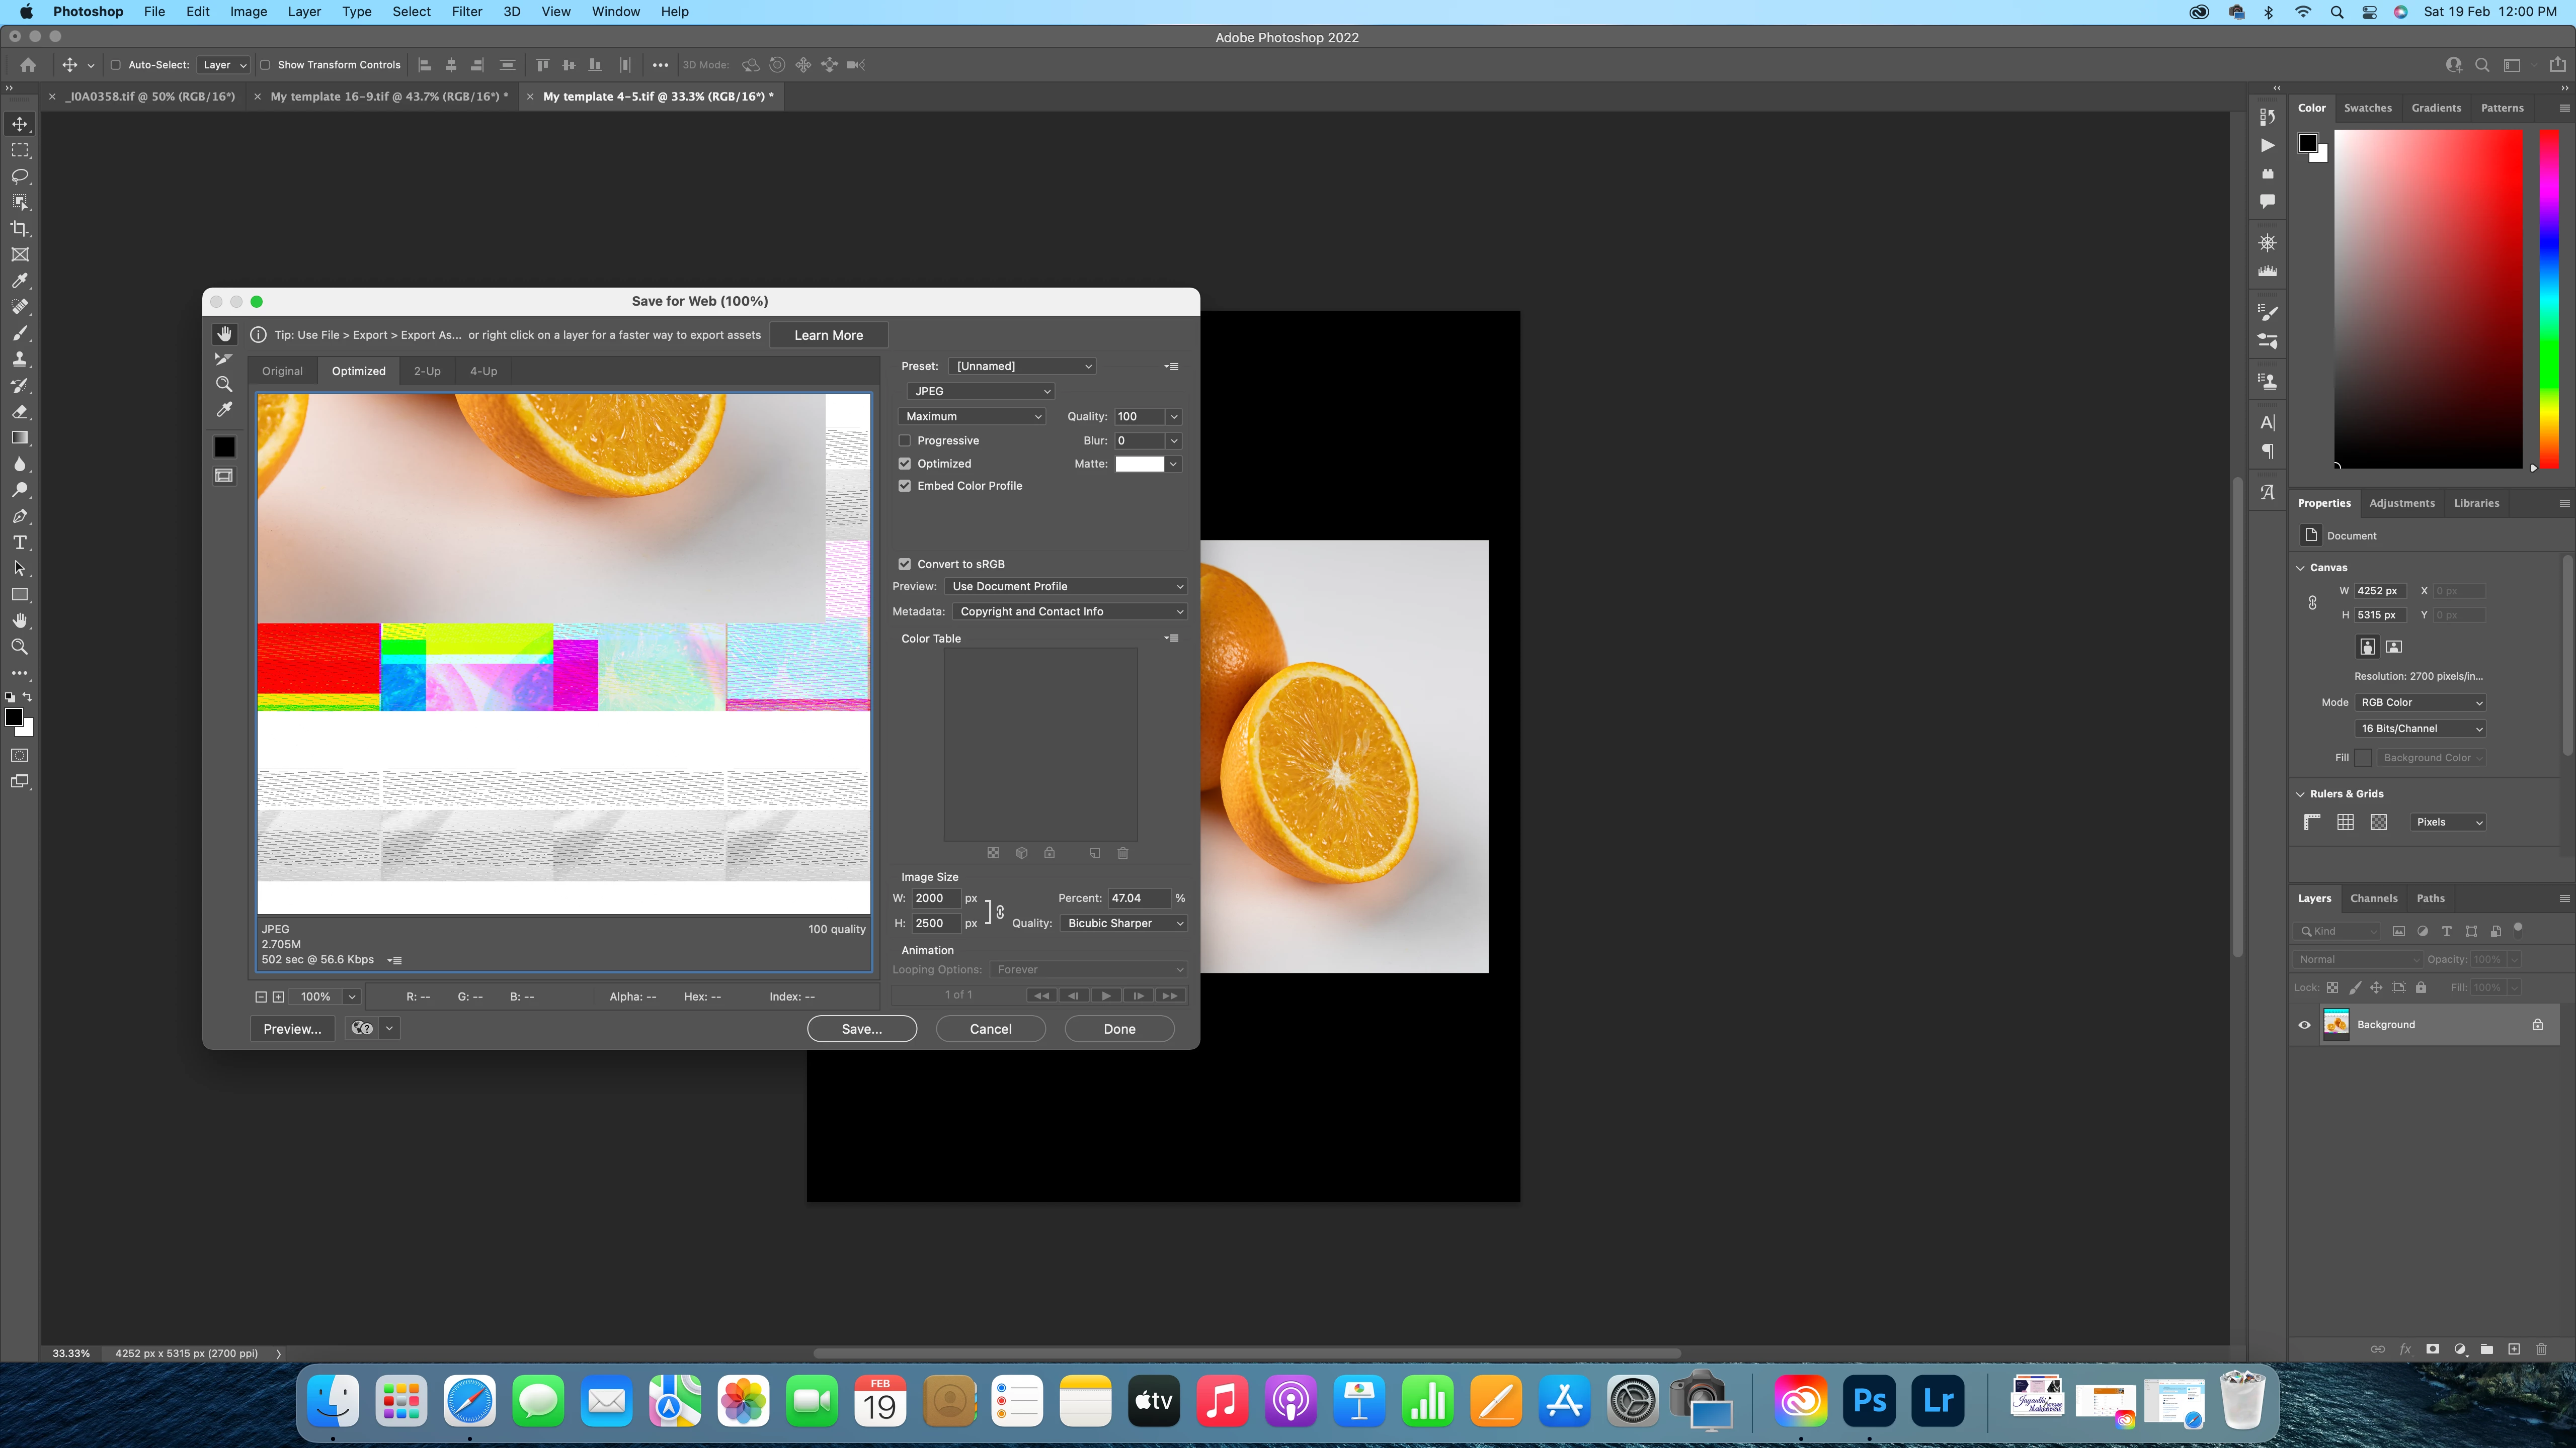Uncheck Convert to sRGB
Viewport: 2576px width, 1448px height.
(x=904, y=564)
